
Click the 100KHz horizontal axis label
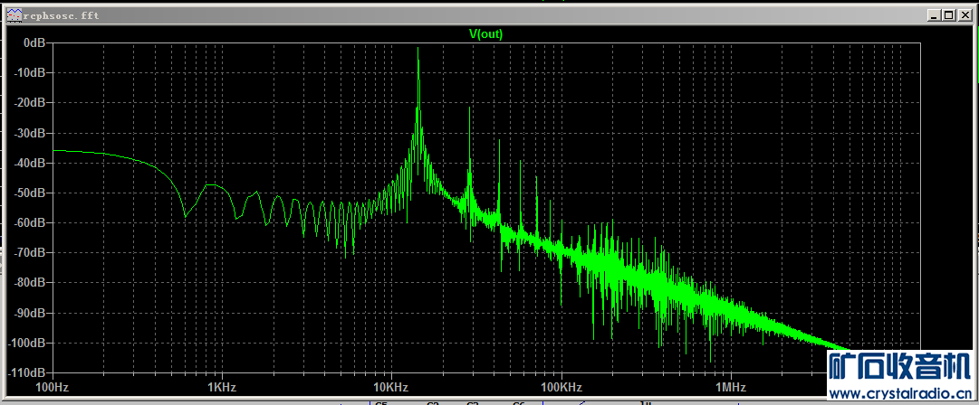click(x=560, y=388)
